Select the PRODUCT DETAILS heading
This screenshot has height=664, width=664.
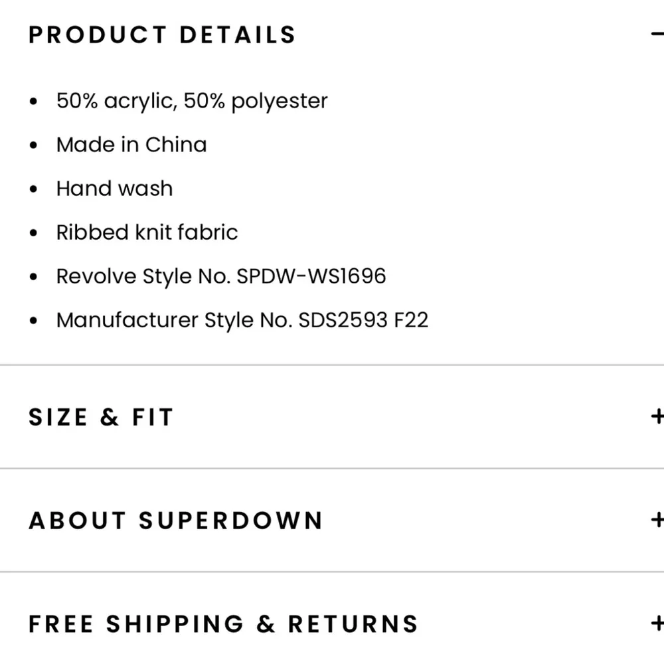tap(161, 35)
